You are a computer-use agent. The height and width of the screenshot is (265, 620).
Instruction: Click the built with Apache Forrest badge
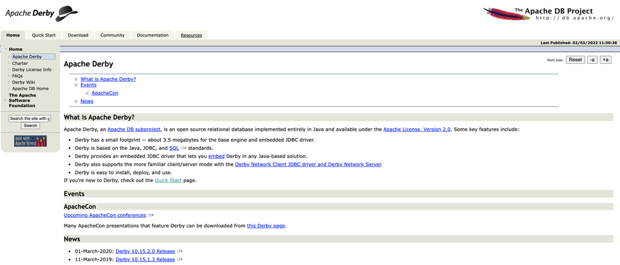click(x=30, y=141)
